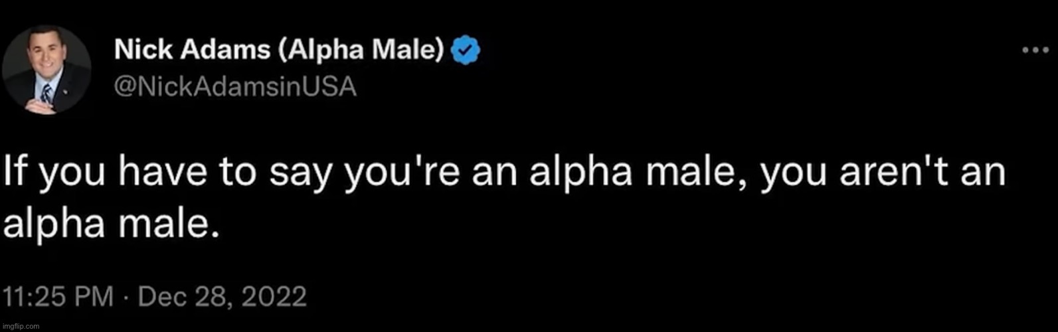This screenshot has width=1058, height=332.
Task: Click the blue verified checkmark badge
Action: coord(466,50)
